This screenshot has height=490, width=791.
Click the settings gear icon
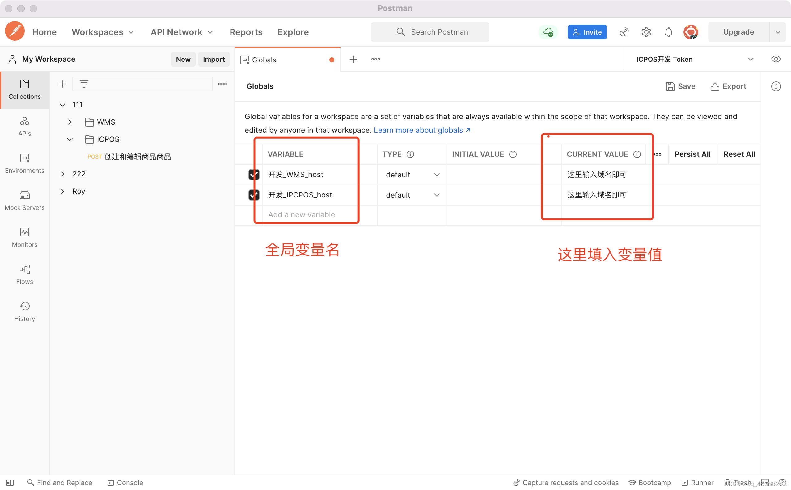pos(646,32)
